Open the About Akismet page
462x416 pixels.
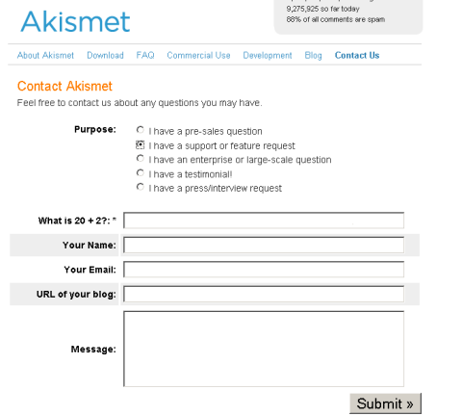pyautogui.click(x=45, y=55)
